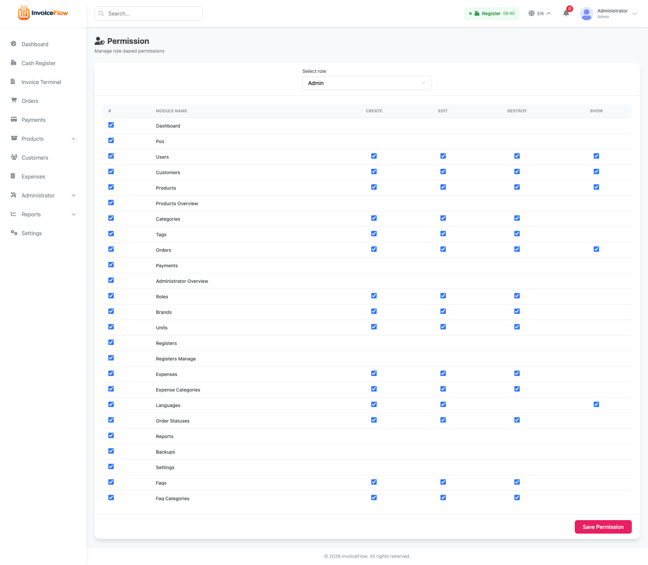Uncheck Products Destroy permission
The width and height of the screenshot is (648, 565).
tap(517, 187)
